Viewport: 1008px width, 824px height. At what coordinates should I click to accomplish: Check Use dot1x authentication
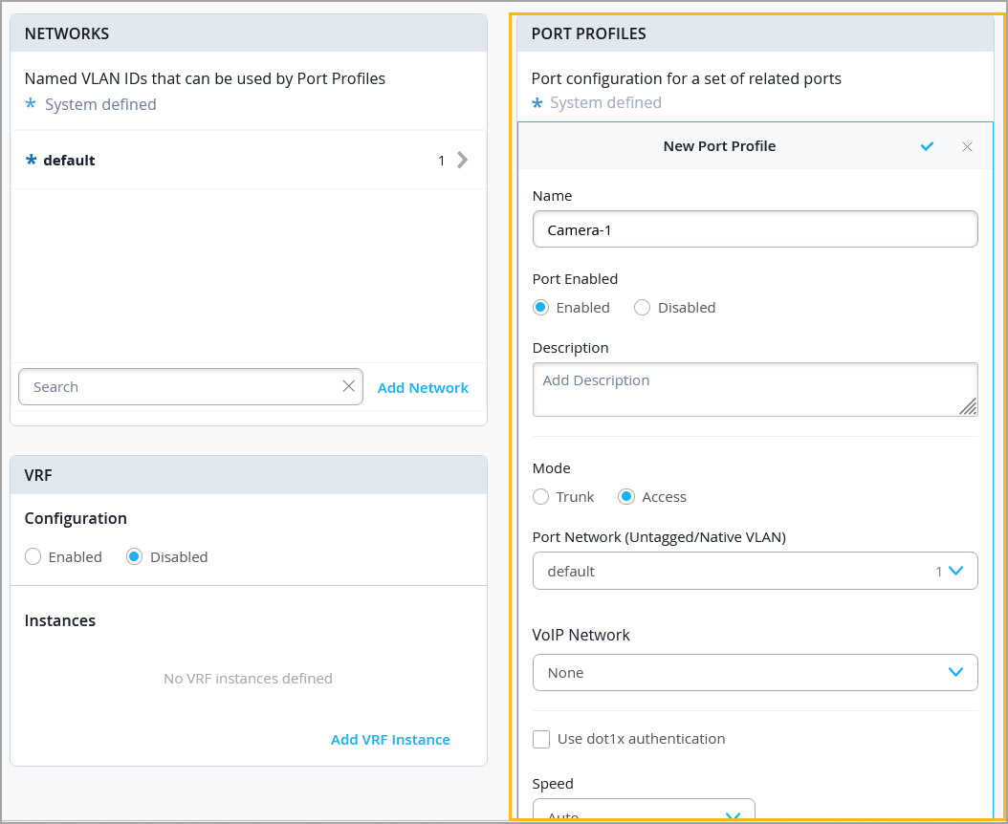tap(541, 739)
